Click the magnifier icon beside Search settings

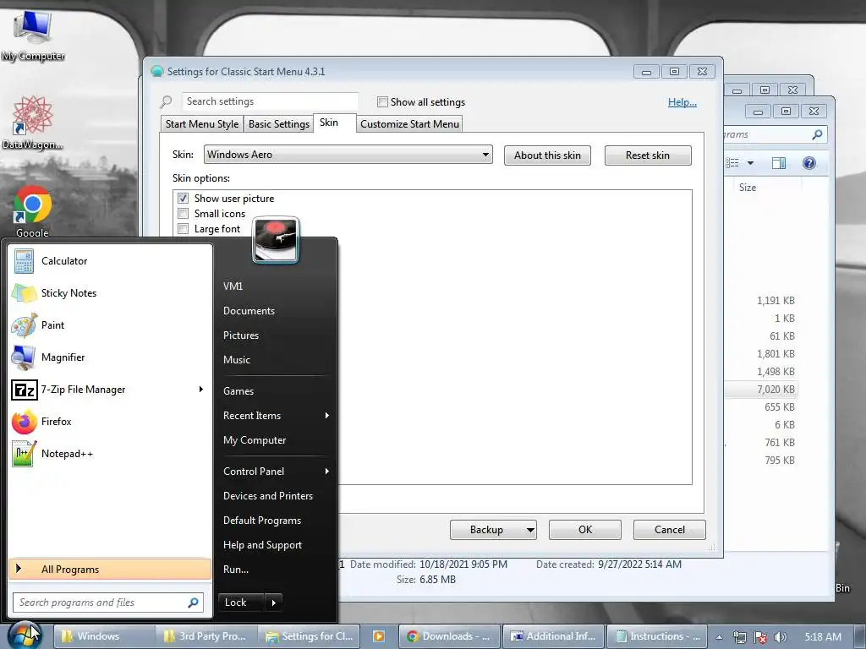[167, 102]
